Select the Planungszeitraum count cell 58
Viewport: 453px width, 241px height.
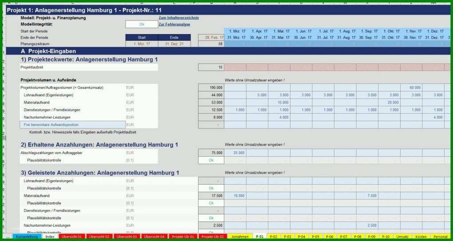pyautogui.click(x=211, y=44)
